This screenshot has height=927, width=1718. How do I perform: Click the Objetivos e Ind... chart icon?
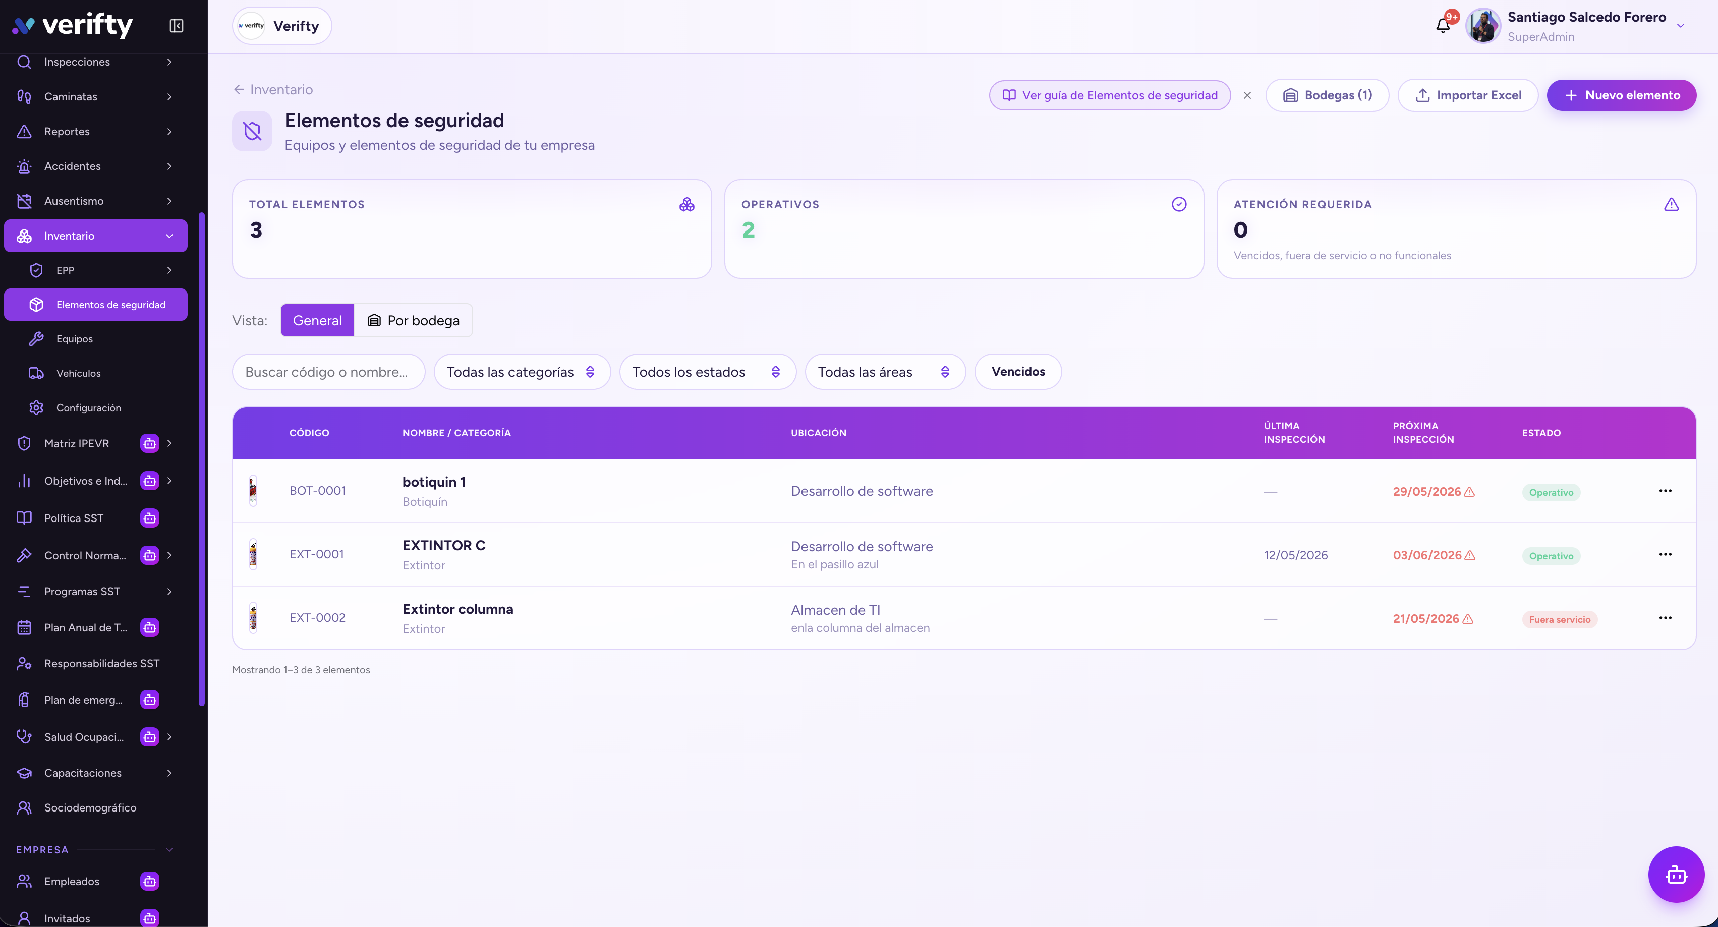25,481
